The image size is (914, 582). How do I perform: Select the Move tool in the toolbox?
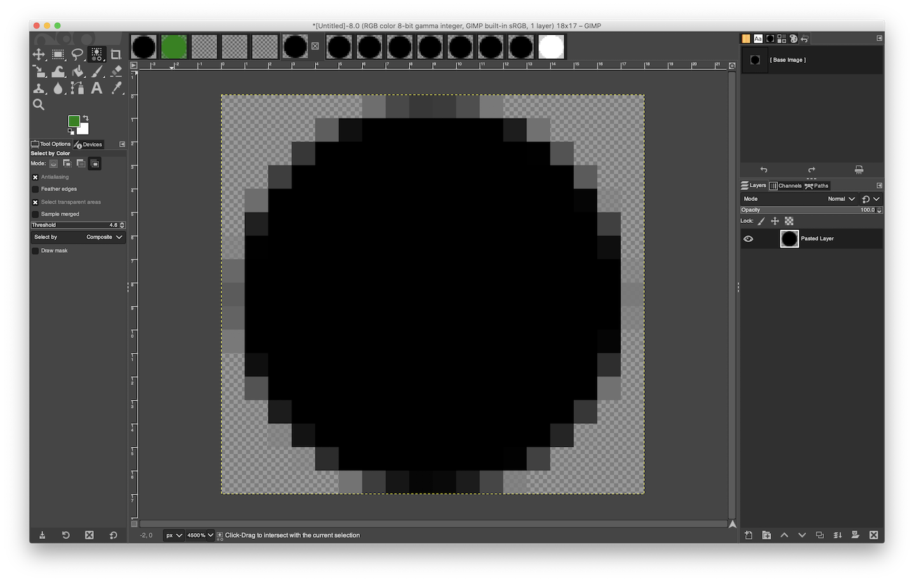[x=39, y=55]
